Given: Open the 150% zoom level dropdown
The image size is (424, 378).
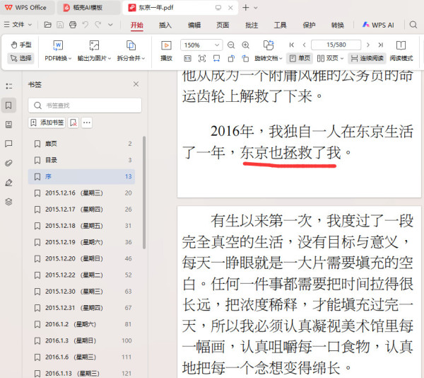Looking at the screenshot, I should [217, 45].
